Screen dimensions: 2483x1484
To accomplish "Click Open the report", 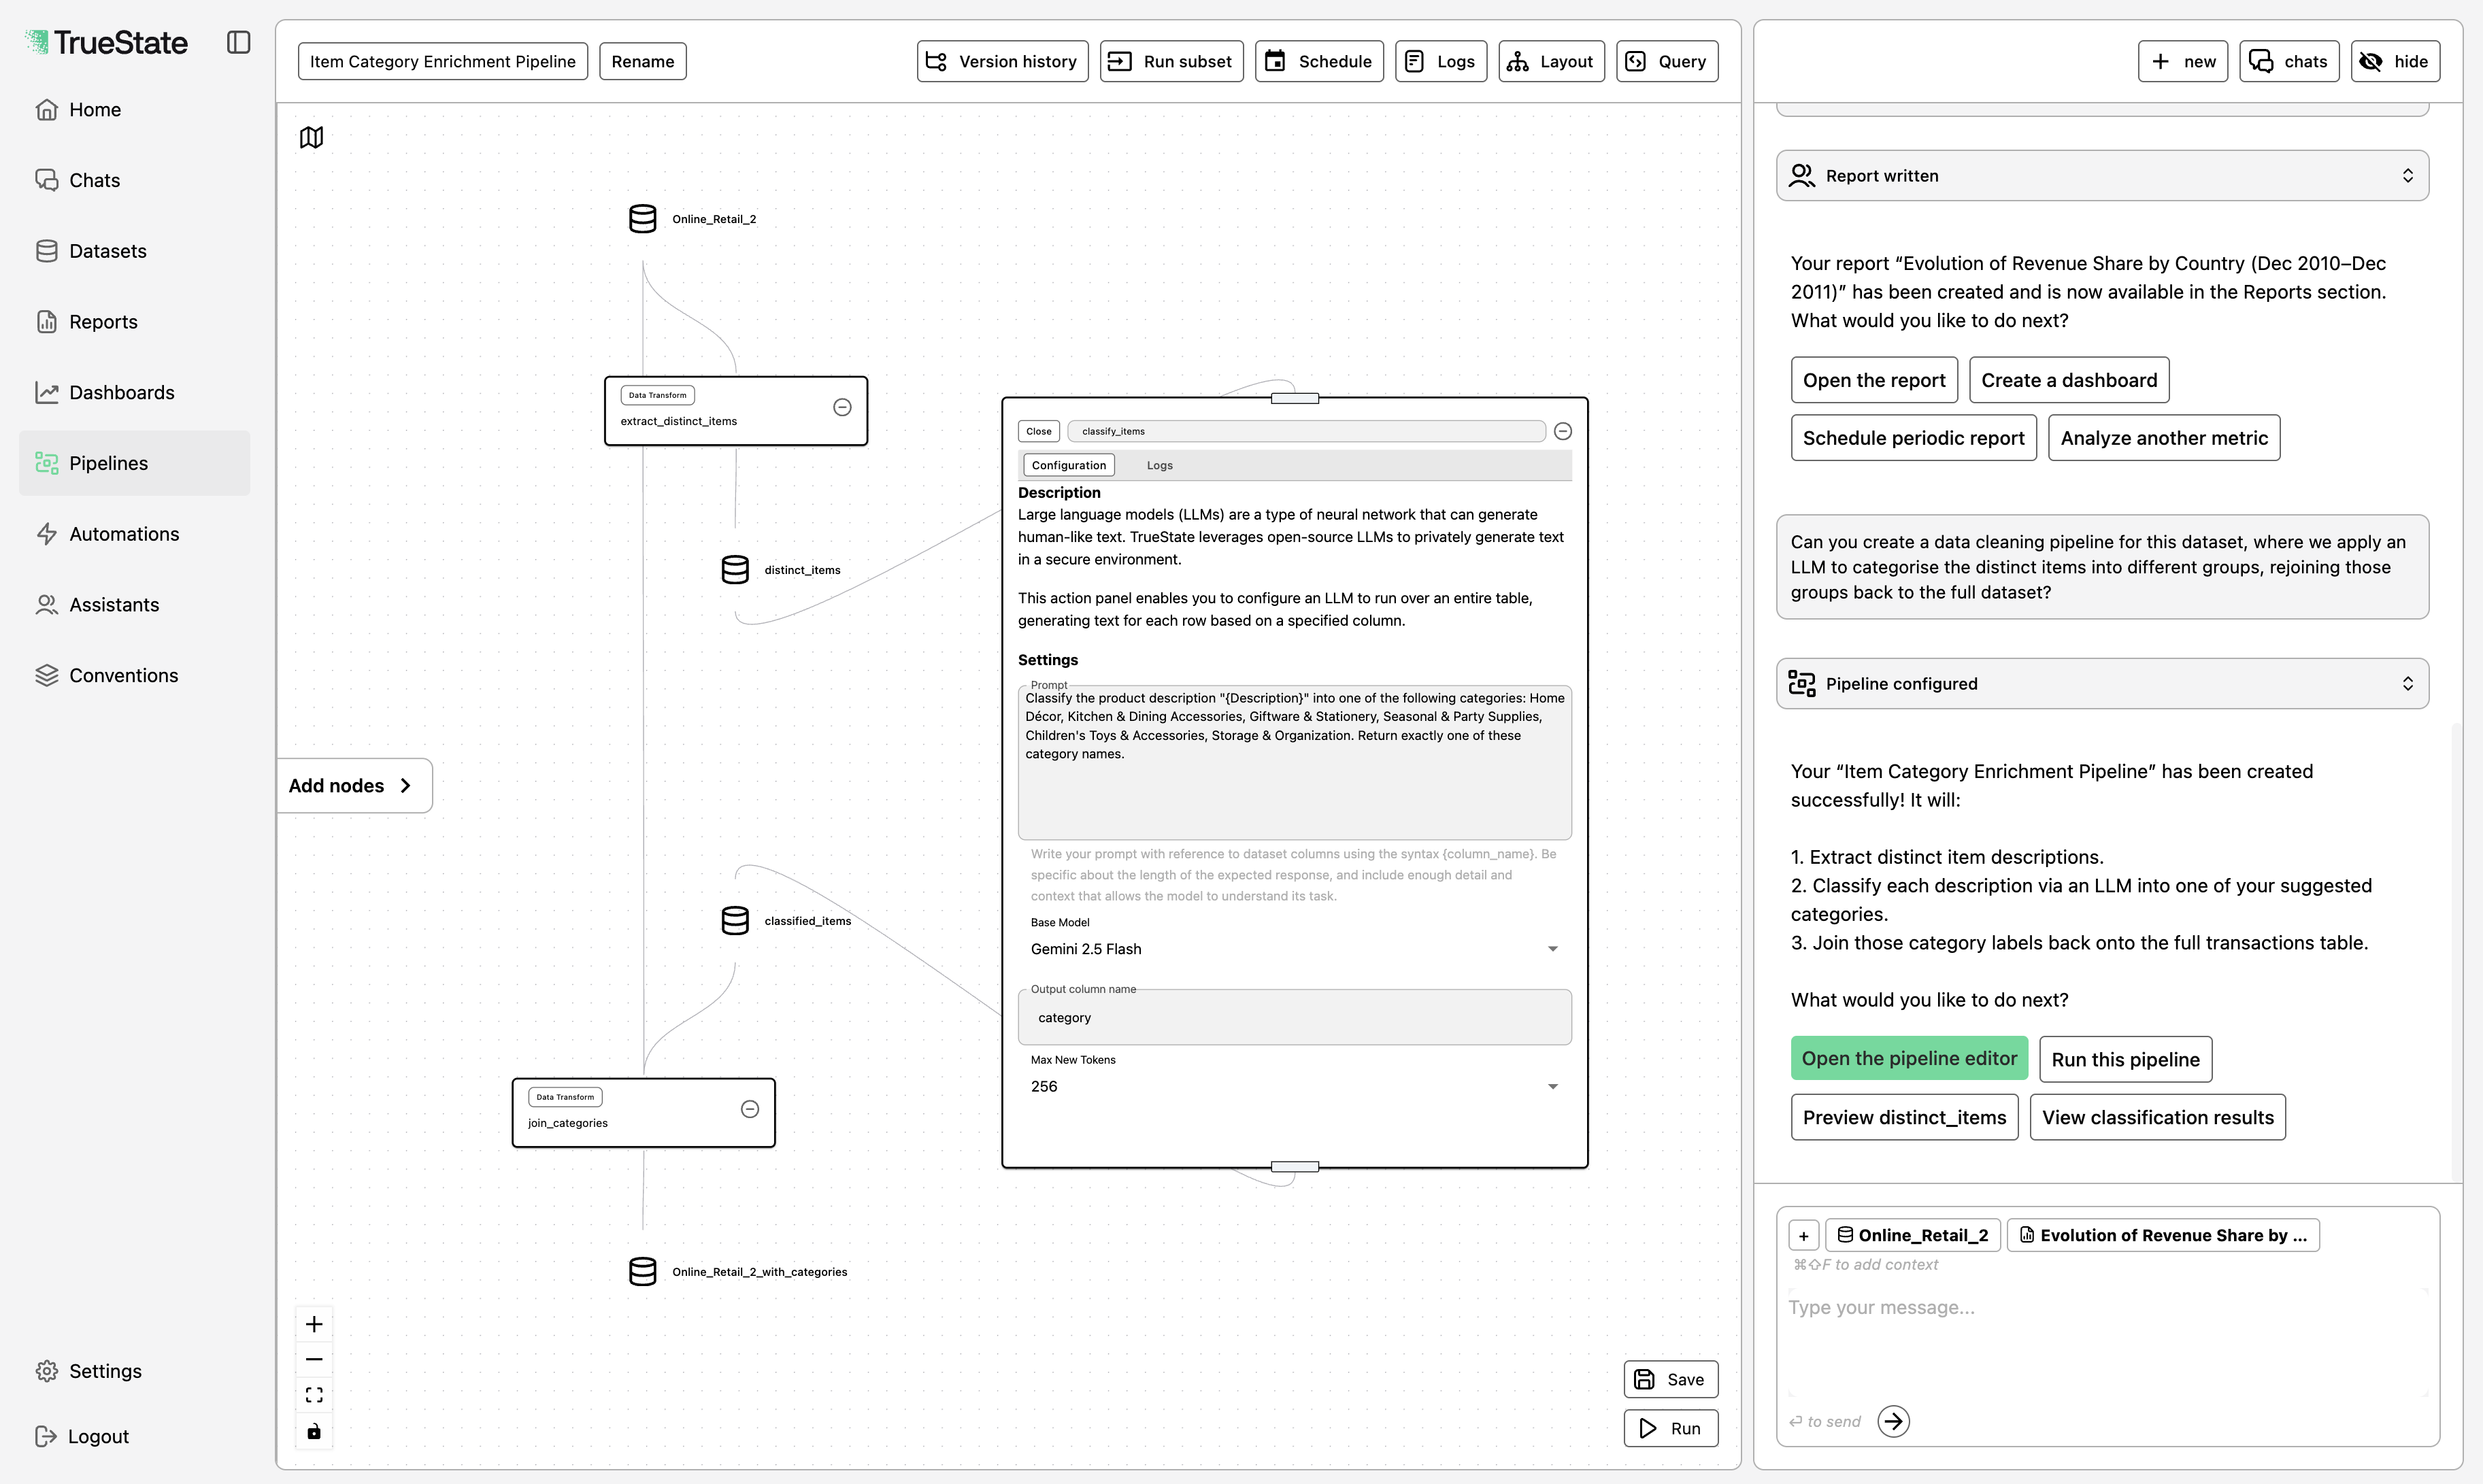I will (1873, 380).
